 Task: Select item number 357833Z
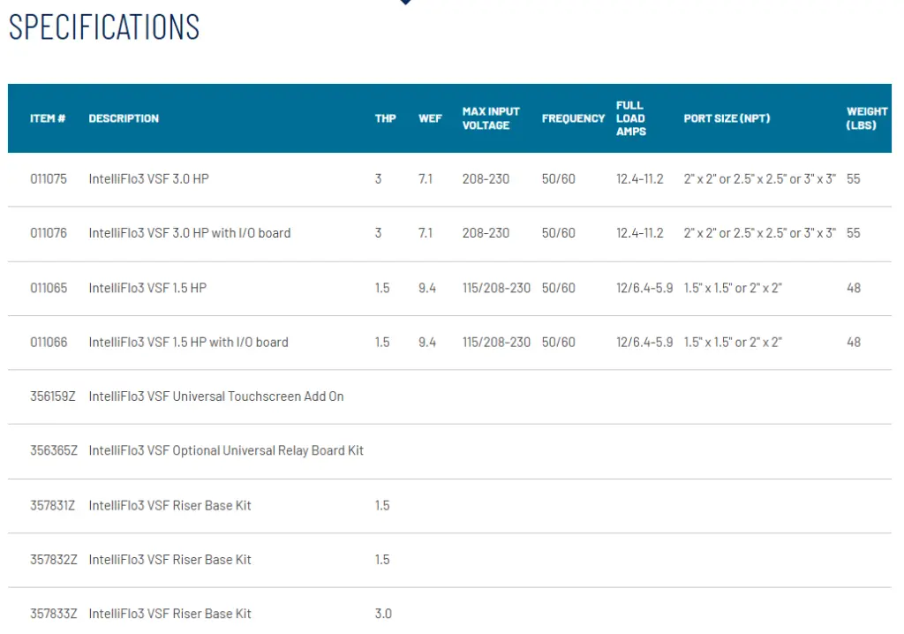click(x=53, y=614)
